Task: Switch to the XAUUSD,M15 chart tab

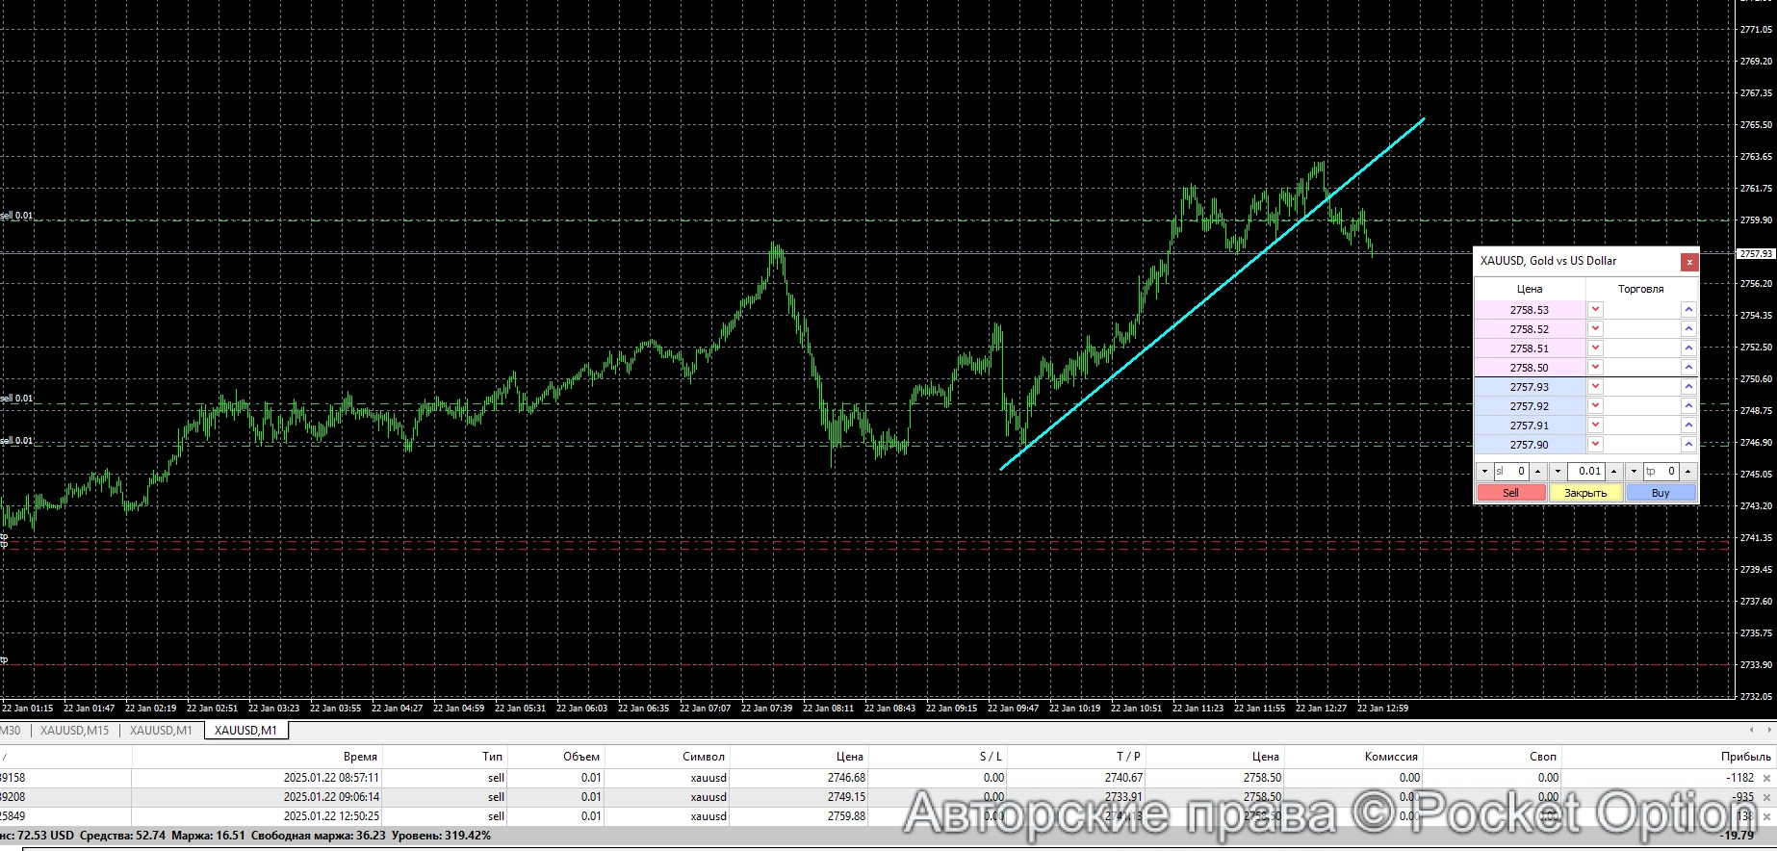Action: click(74, 731)
